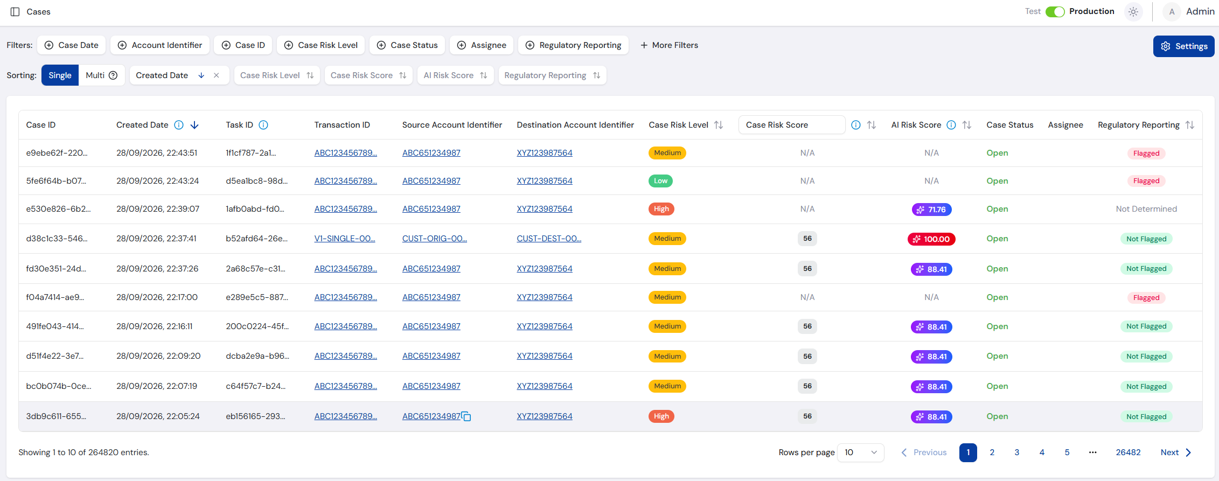This screenshot has width=1219, height=481.
Task: Sort by Case Risk Score column header icon
Action: tap(872, 125)
